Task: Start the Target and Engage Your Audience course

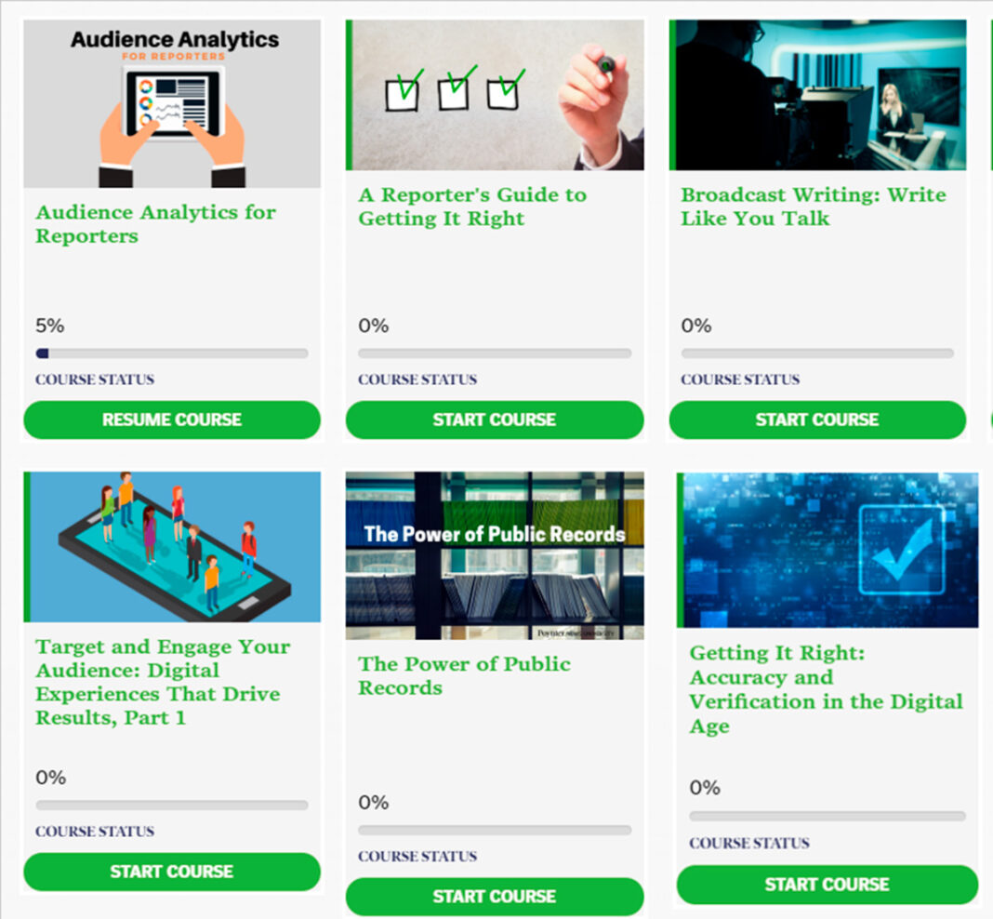Action: pyautogui.click(x=172, y=872)
